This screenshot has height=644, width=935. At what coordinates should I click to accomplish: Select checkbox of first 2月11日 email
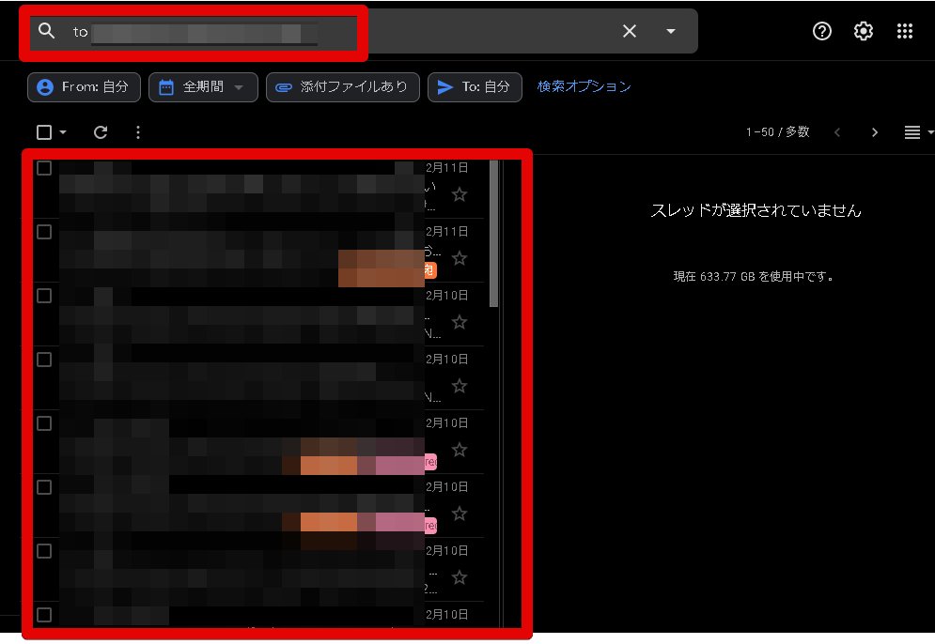coord(44,168)
